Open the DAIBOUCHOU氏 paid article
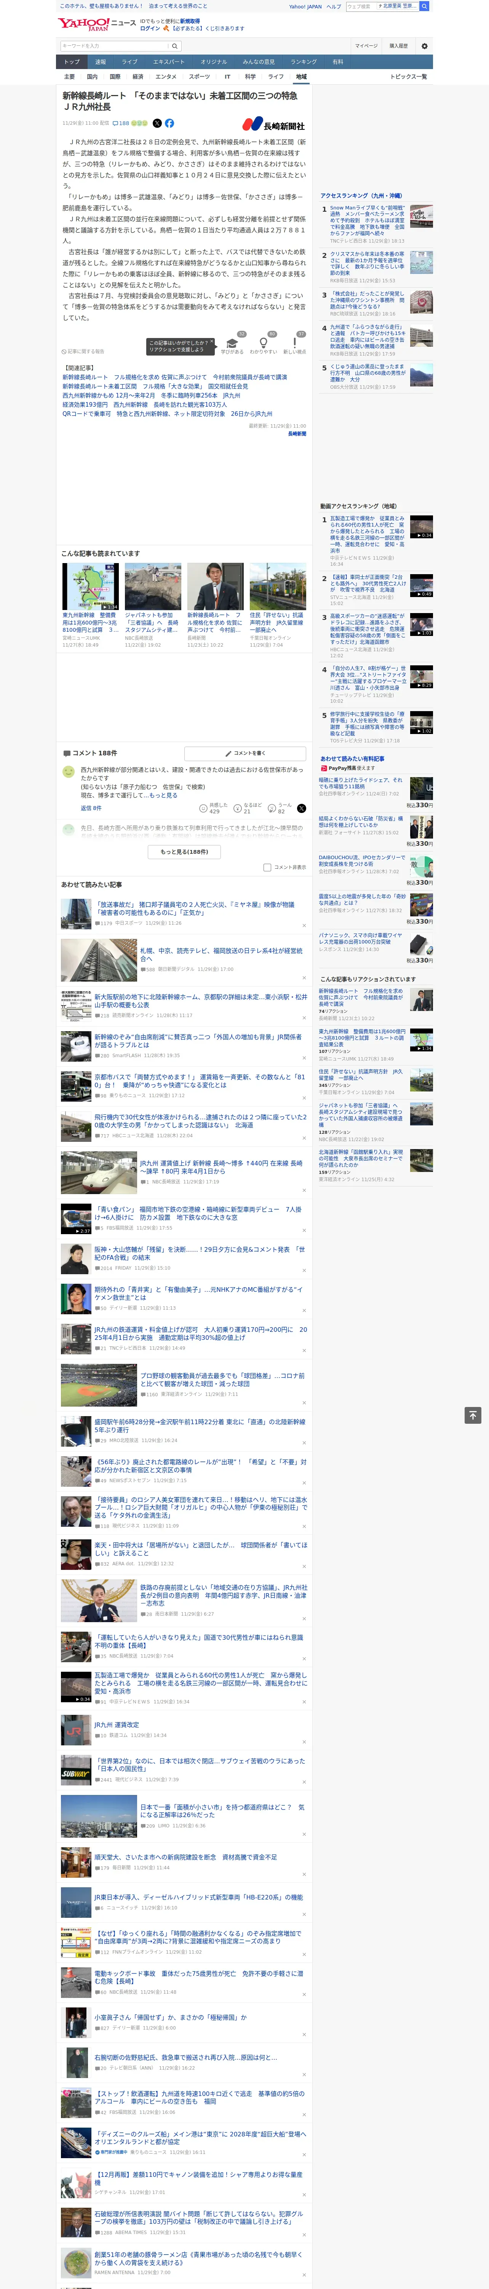489x2289 pixels. pyautogui.click(x=362, y=861)
